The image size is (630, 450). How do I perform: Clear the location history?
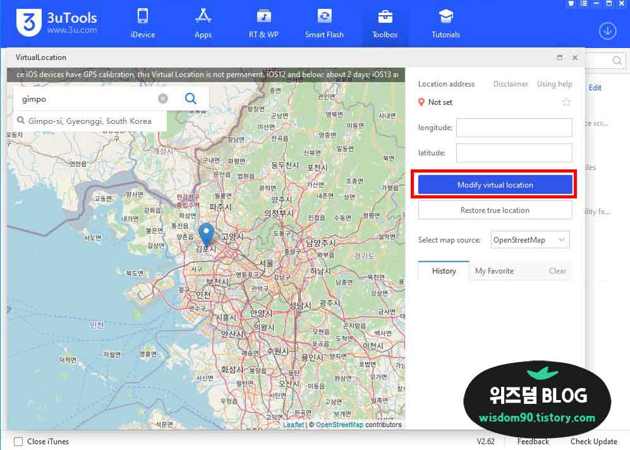(x=557, y=271)
